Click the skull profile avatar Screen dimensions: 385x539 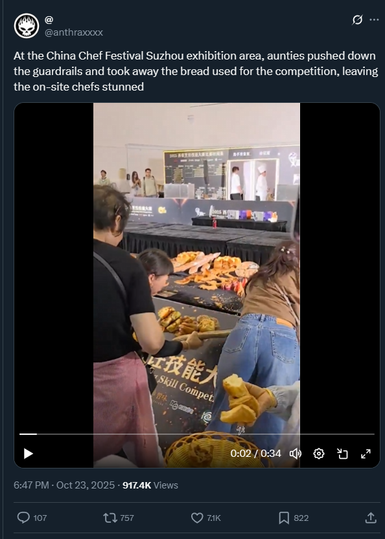point(27,26)
